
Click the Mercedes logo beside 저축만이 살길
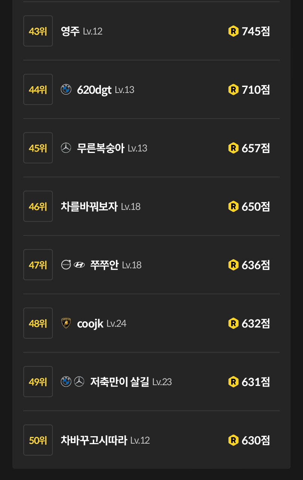click(79, 382)
